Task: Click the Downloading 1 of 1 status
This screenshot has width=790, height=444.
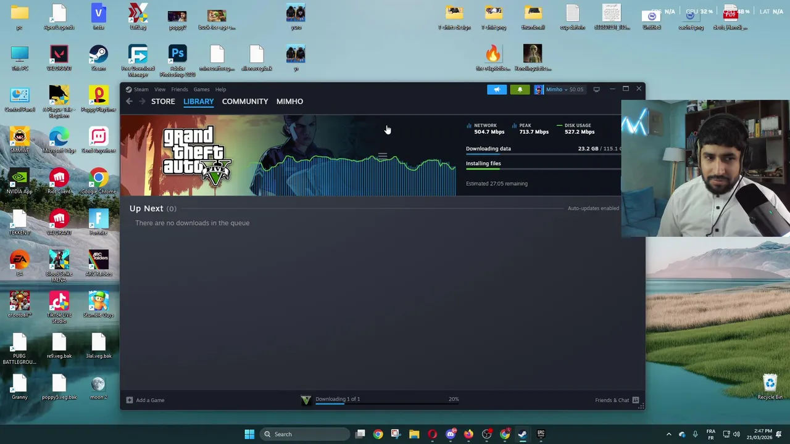Action: (338, 399)
